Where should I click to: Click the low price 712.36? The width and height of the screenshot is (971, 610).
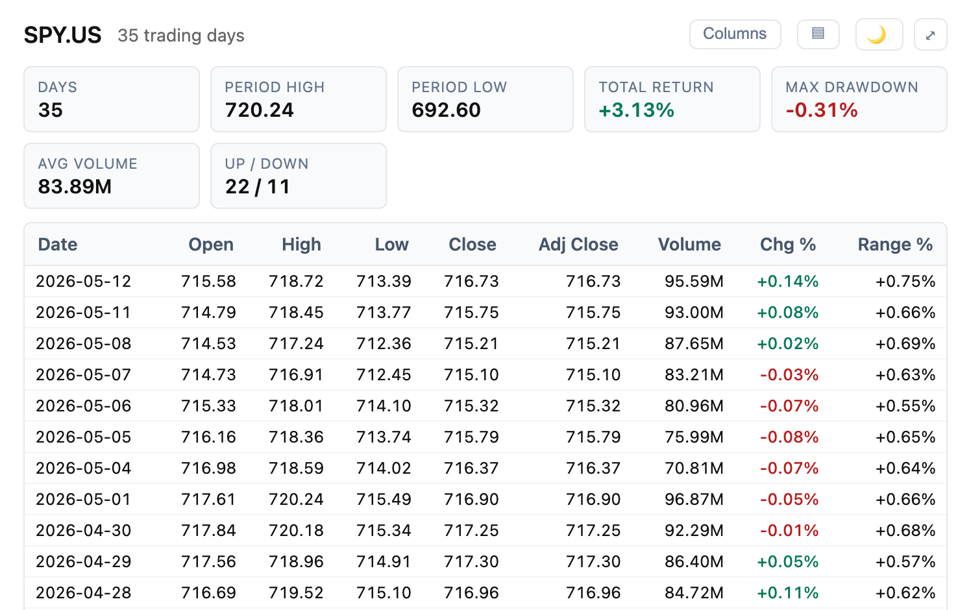click(384, 343)
